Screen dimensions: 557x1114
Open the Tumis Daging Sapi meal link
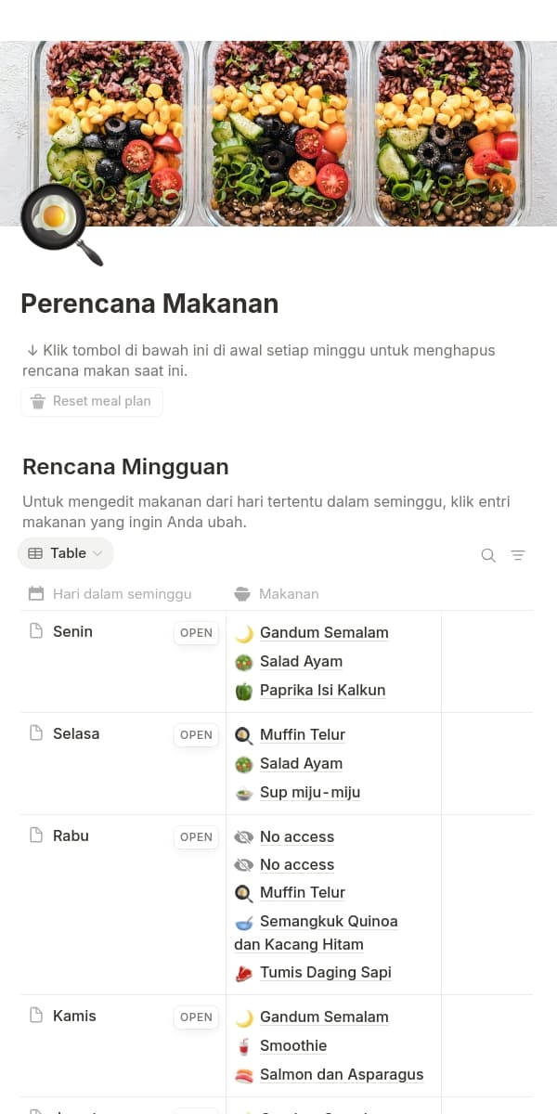click(325, 972)
